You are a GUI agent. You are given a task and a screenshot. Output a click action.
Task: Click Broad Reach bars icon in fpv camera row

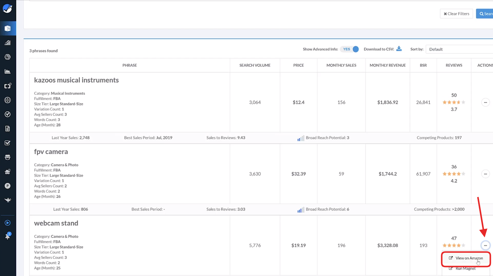click(301, 210)
